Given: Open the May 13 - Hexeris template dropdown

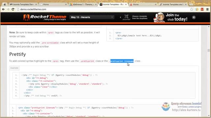Looking at the screenshot, I should 92,17.
